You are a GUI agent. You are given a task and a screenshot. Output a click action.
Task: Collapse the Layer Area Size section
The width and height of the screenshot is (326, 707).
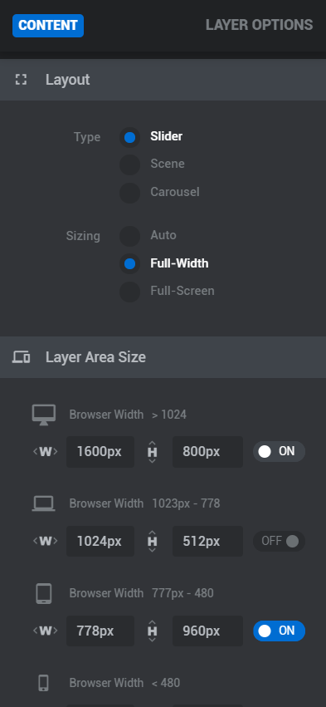[163, 357]
